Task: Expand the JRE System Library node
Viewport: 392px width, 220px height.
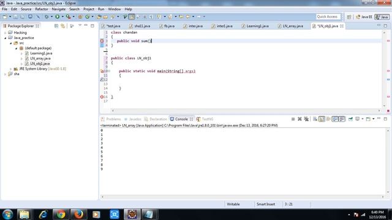Action: coord(11,69)
